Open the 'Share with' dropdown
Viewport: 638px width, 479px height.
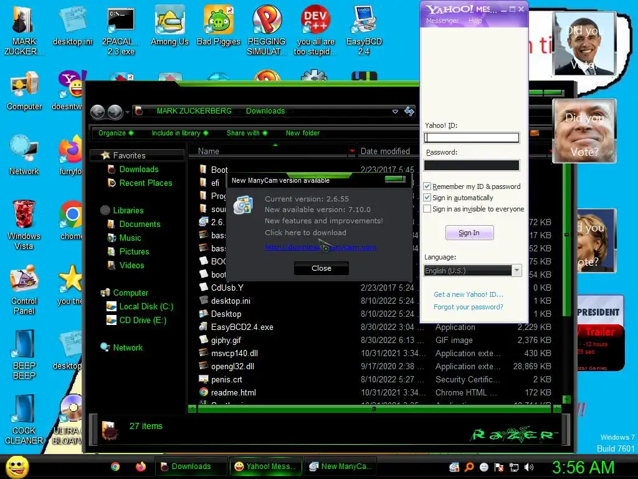coord(247,133)
